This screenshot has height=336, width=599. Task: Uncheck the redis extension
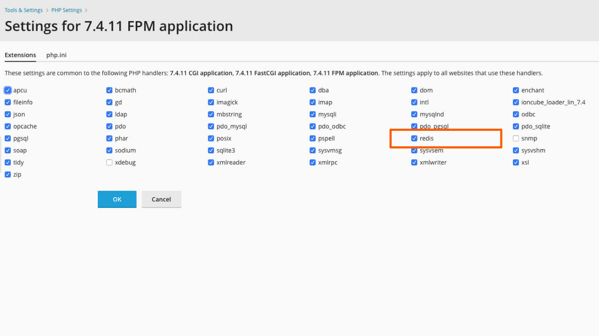pyautogui.click(x=414, y=138)
